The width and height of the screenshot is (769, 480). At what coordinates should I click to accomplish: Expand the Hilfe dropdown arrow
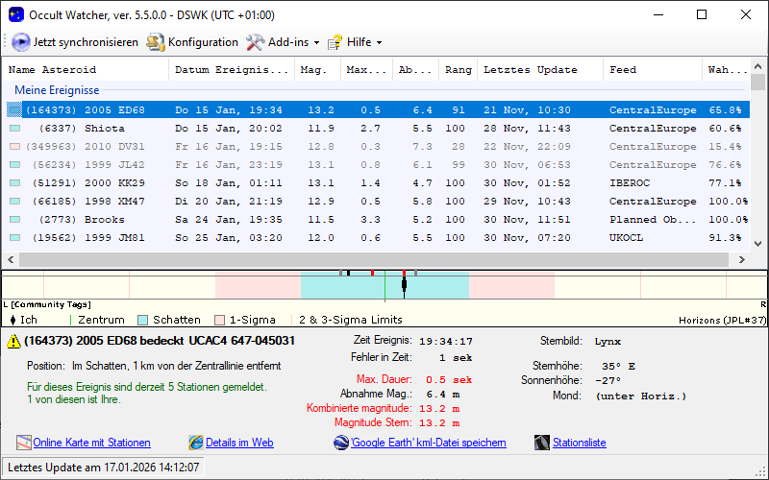tap(379, 43)
